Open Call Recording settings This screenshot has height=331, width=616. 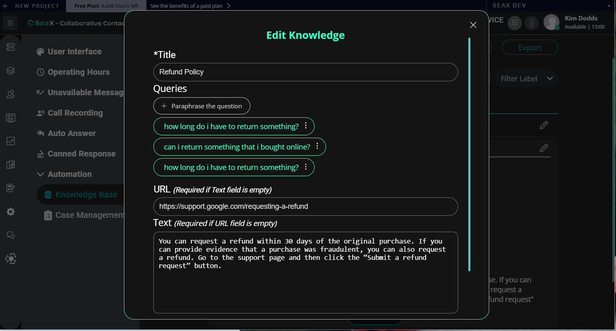75,113
